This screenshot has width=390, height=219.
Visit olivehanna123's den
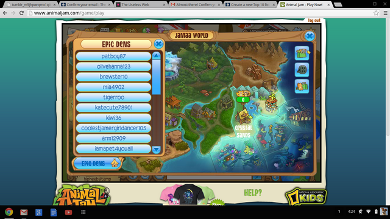pos(113,66)
